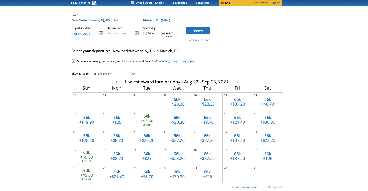This screenshot has width=368, height=191.
Task: Open Contact us in top navigation
Action: coord(202,3)
